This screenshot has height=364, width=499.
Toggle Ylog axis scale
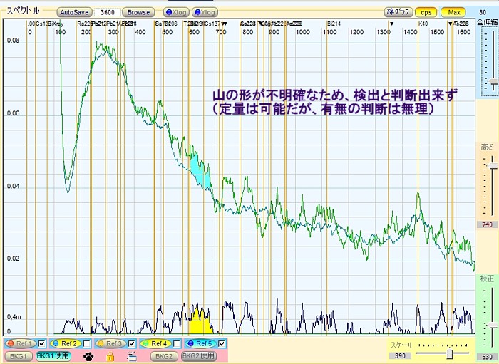pos(205,12)
